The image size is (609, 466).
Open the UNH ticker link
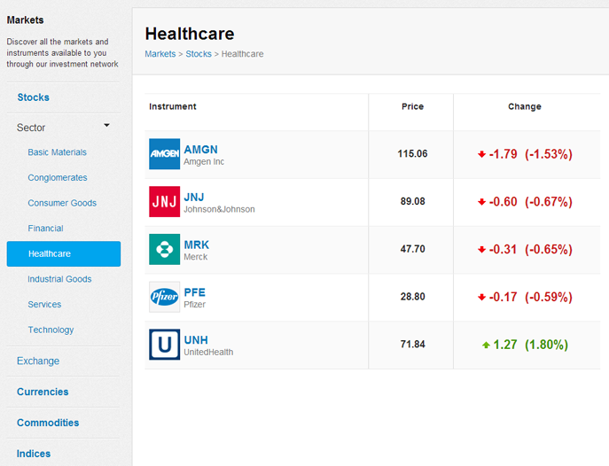pos(196,340)
